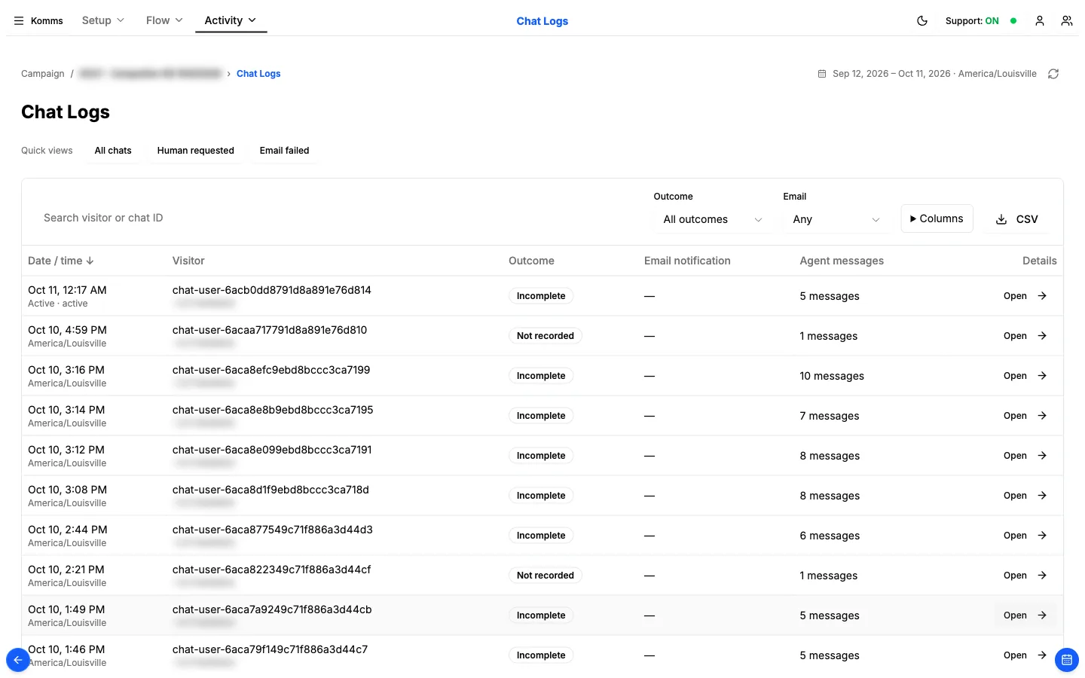The width and height of the screenshot is (1085, 678).
Task: Open the blue calendar floating button
Action: click(1067, 660)
